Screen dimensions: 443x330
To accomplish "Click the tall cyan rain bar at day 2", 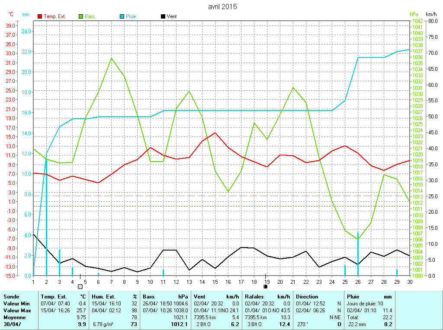I will tap(46, 216).
